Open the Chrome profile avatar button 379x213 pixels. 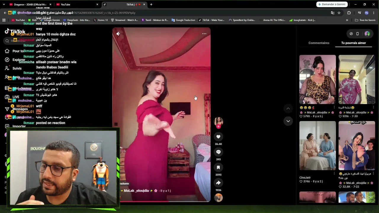click(367, 13)
